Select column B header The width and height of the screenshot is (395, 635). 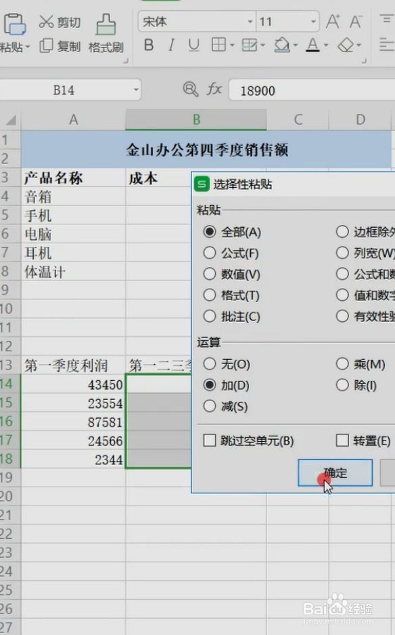196,120
